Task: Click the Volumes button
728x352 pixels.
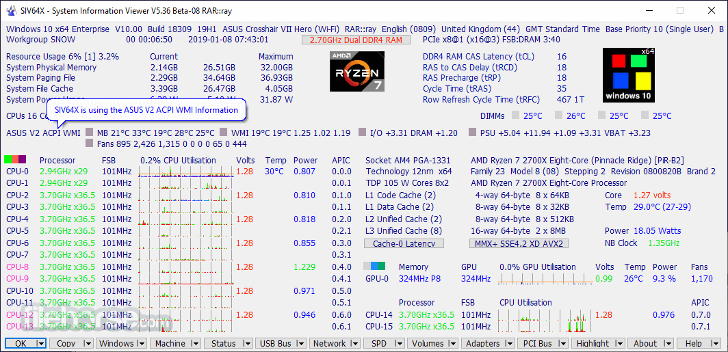Action: (428, 344)
